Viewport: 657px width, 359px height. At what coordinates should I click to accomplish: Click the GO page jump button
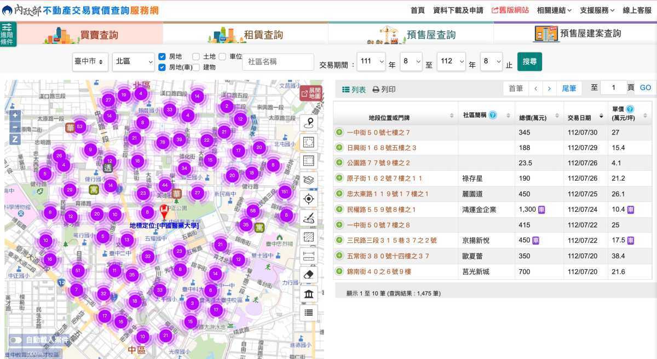pos(646,88)
